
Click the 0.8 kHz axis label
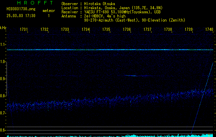[3, 96]
